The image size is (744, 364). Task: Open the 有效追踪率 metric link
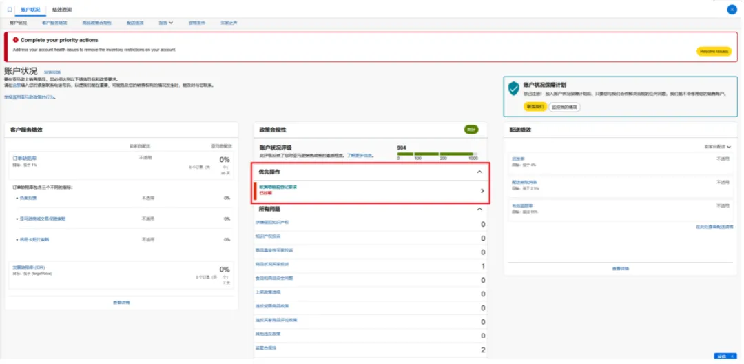tap(522, 206)
